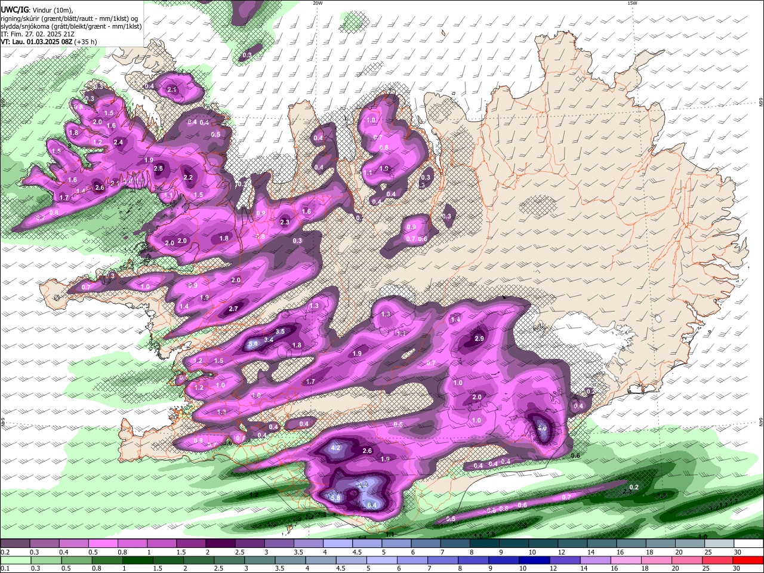Click the darkest purple 2–2.5 snow scale swatch
Viewport: 764px width, 573px height.
[220, 544]
